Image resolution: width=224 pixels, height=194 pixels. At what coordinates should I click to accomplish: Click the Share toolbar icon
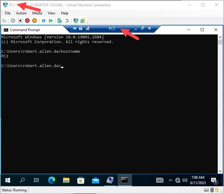(x=83, y=21)
